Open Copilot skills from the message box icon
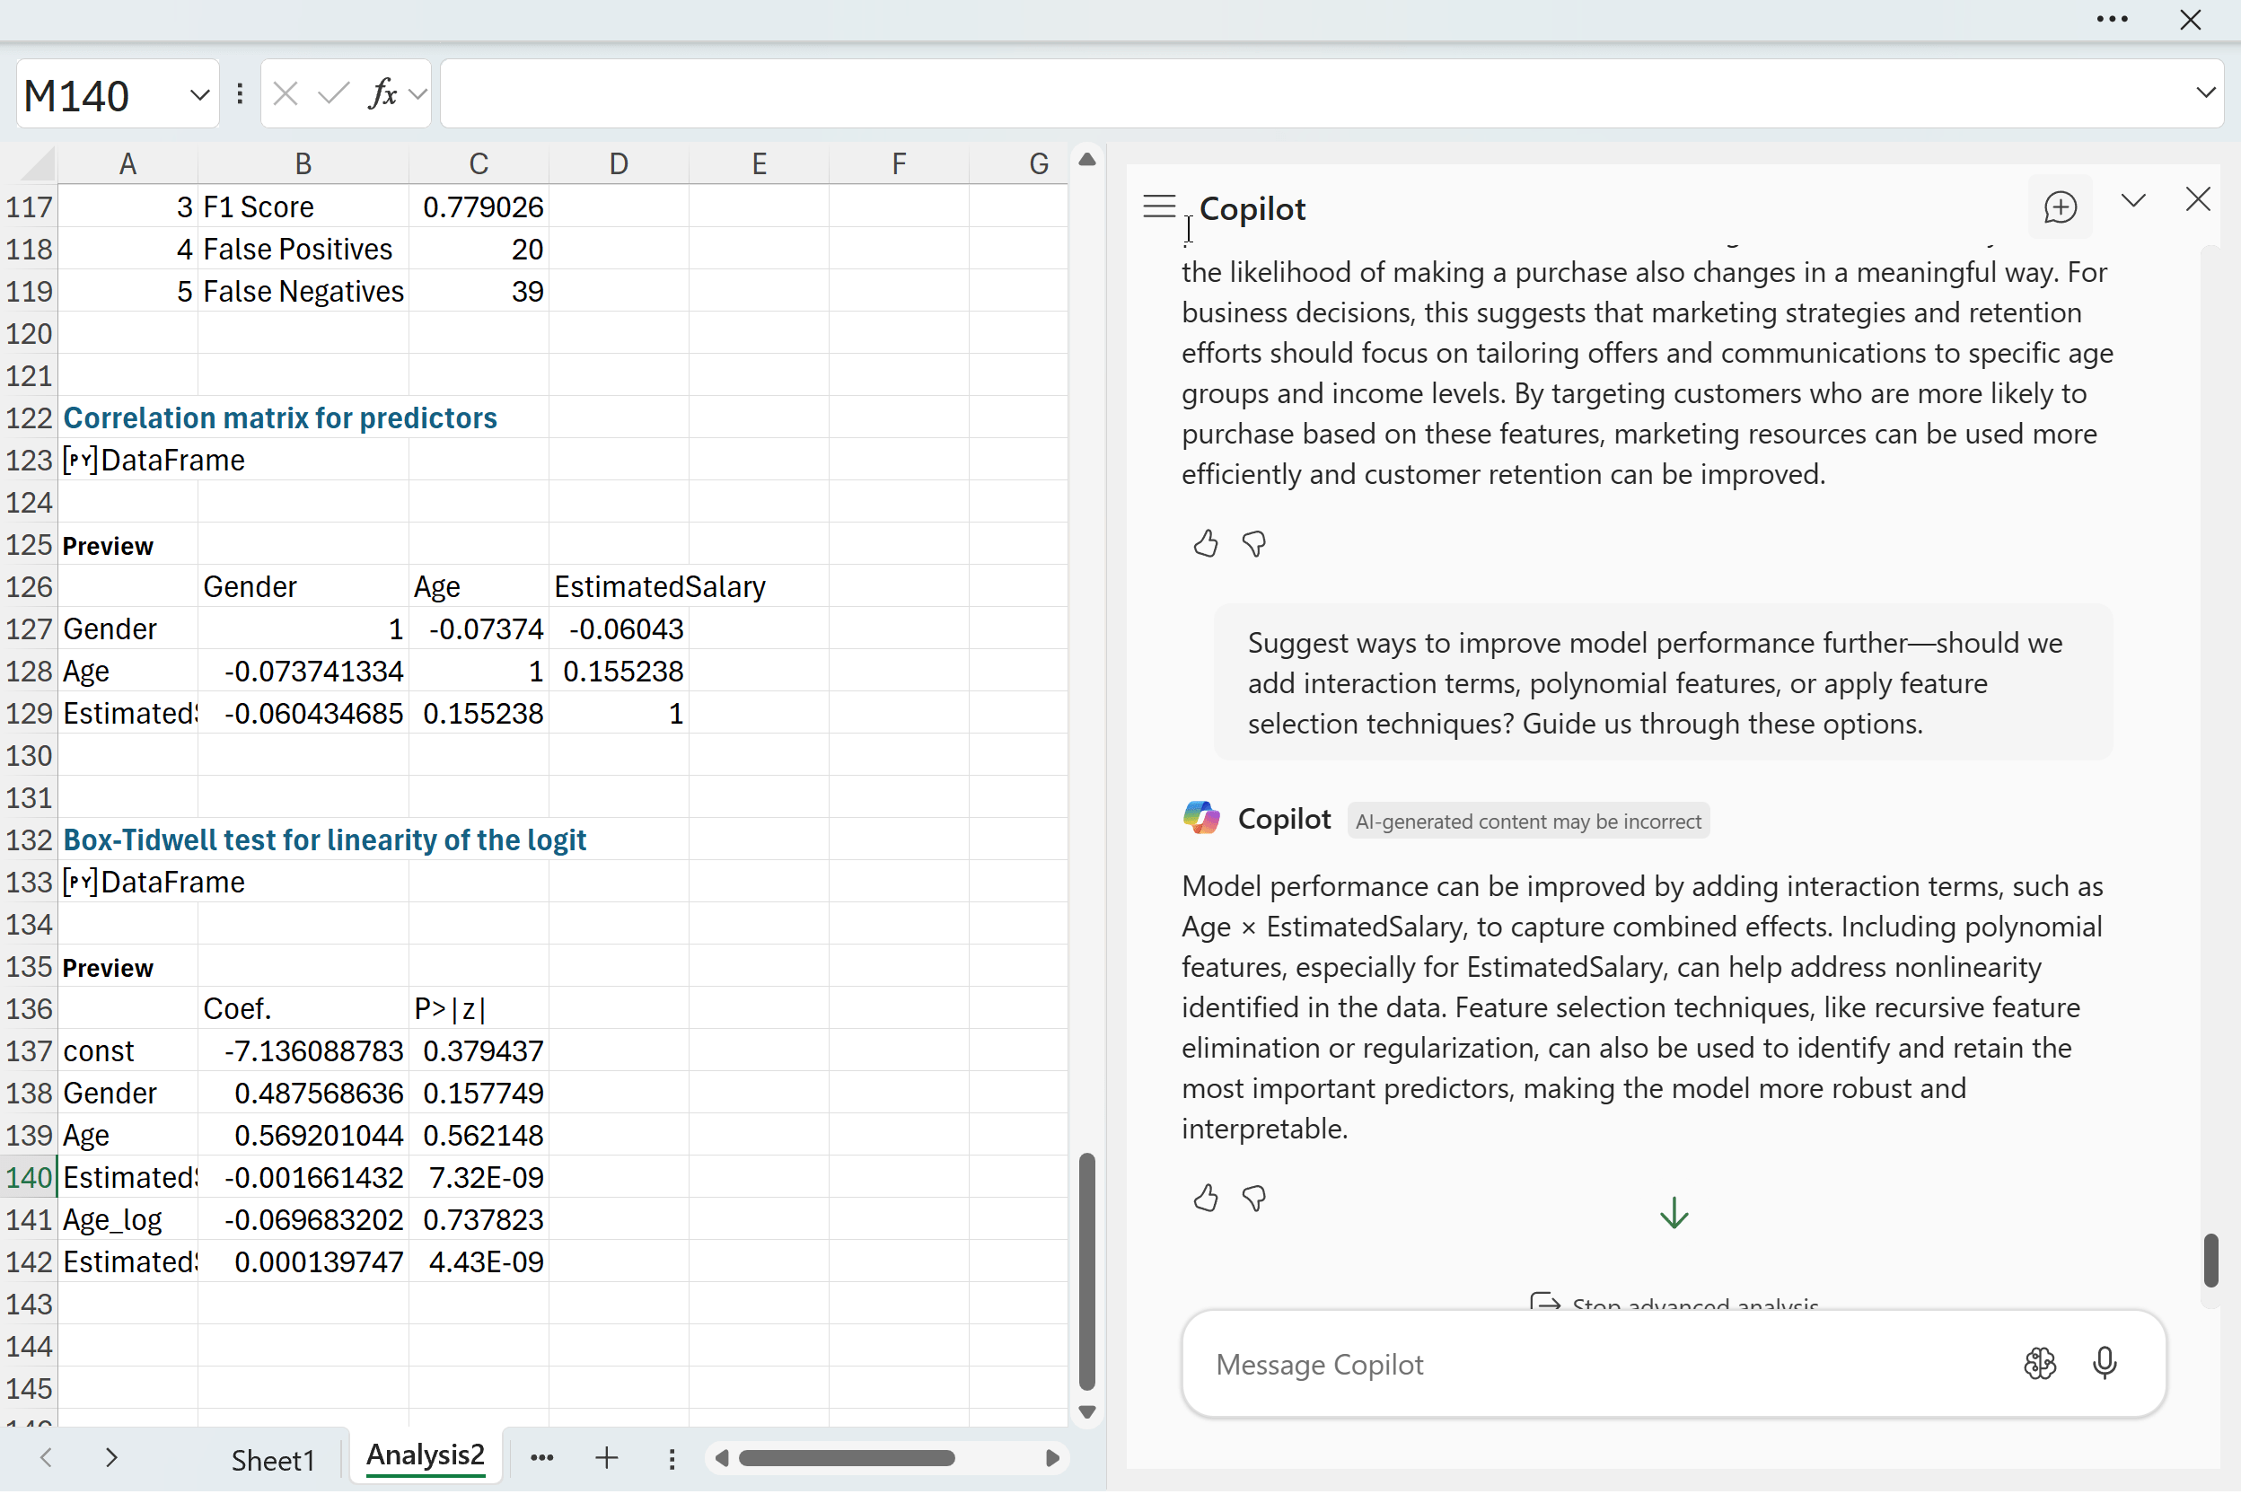 coord(2040,1364)
